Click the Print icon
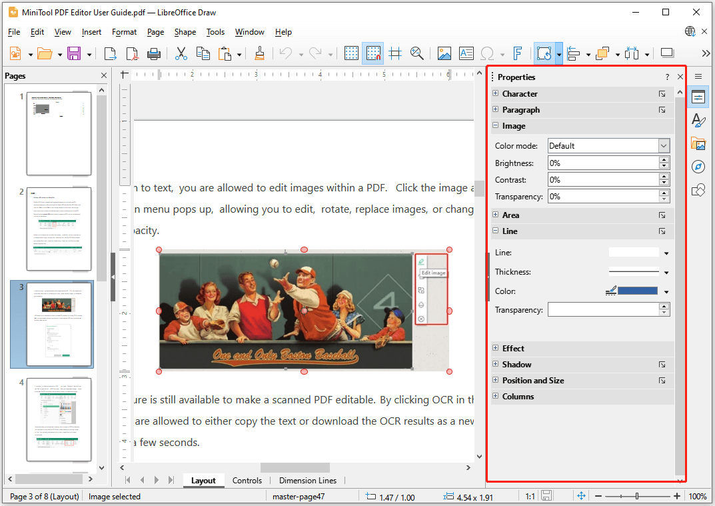Image resolution: width=715 pixels, height=506 pixels. pyautogui.click(x=154, y=53)
